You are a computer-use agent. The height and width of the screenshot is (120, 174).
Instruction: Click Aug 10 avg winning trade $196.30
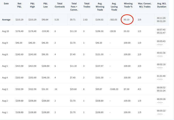pos(99,31)
